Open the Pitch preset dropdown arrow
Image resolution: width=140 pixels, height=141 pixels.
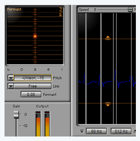point(11,78)
